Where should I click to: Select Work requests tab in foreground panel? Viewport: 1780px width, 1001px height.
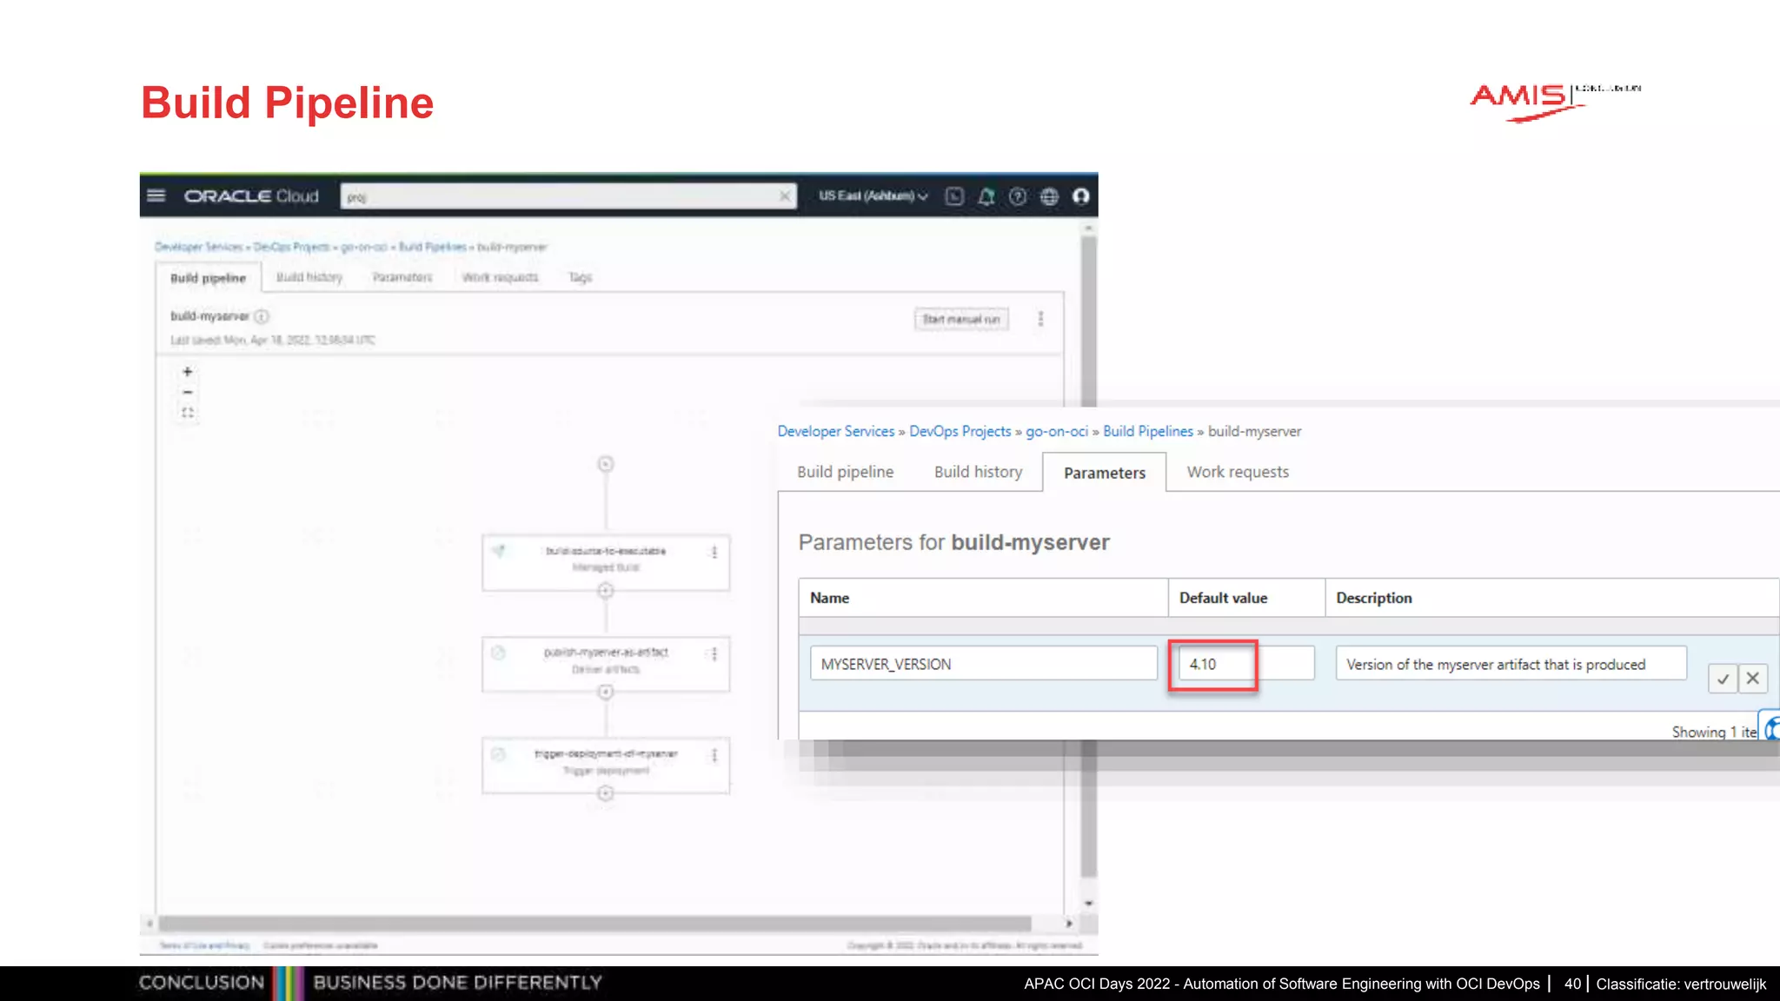[x=1238, y=472]
